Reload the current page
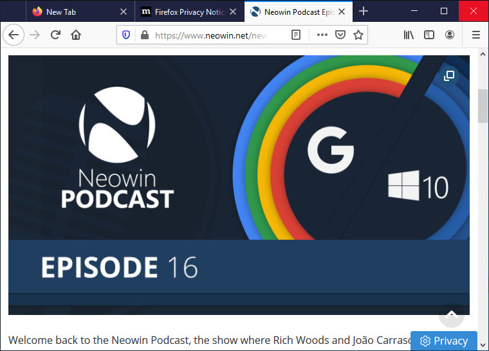489x351 pixels. [x=55, y=35]
